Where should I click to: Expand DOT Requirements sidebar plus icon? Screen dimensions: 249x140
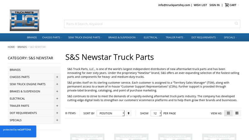(57, 113)
